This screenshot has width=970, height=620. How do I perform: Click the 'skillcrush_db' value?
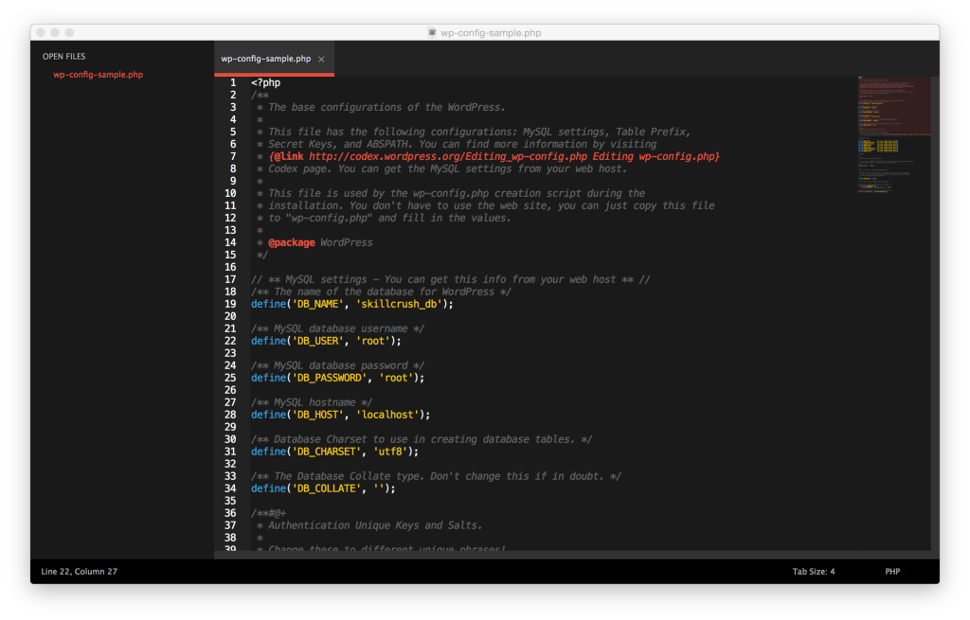(399, 304)
